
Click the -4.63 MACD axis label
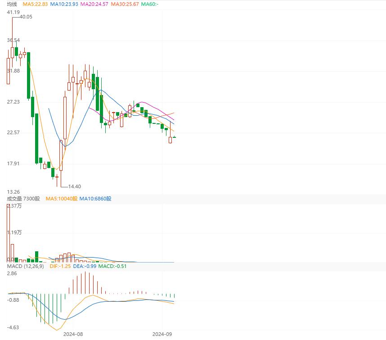coord(13,327)
